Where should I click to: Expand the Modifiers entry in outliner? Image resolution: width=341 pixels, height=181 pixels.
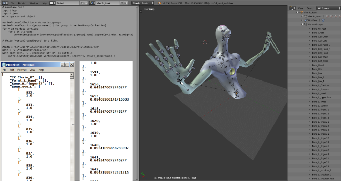click(302, 20)
